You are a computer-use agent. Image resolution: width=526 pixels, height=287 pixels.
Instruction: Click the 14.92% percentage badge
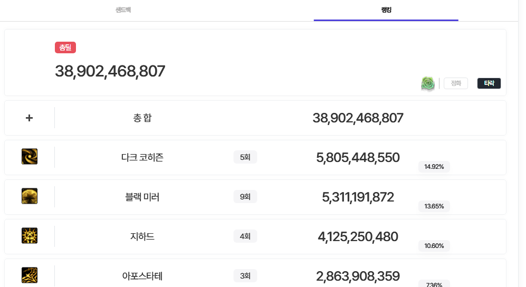[434, 167]
